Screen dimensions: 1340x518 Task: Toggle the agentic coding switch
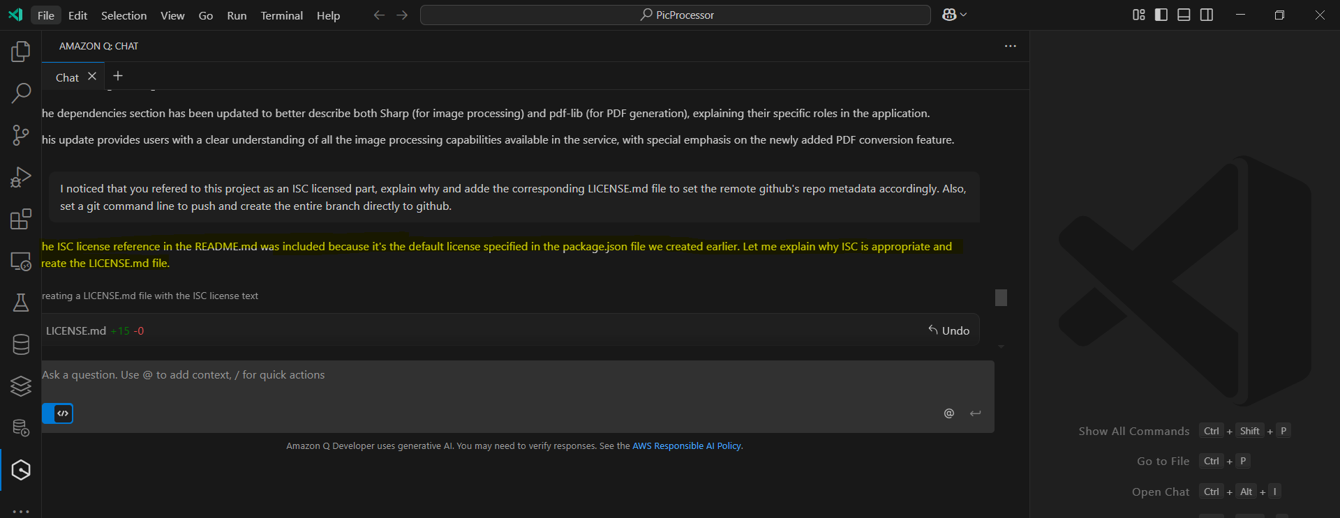[x=58, y=413]
